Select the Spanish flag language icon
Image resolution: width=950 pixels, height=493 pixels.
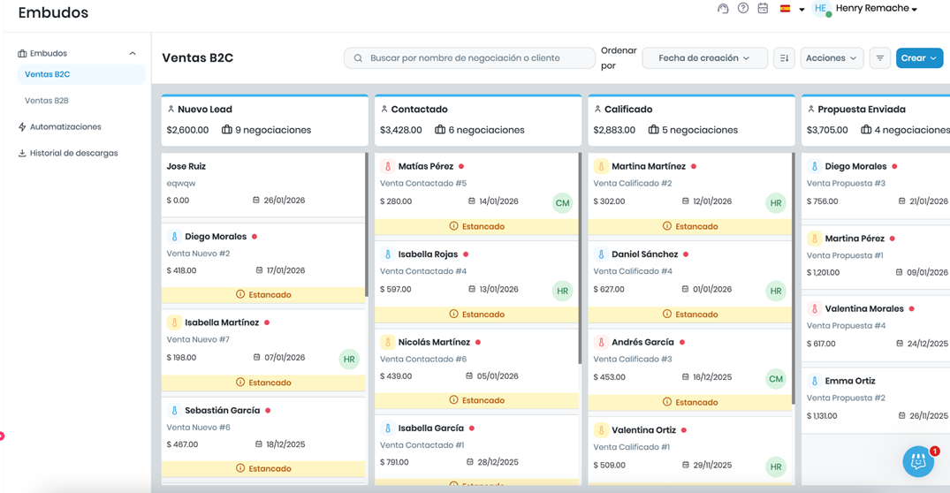tap(786, 9)
